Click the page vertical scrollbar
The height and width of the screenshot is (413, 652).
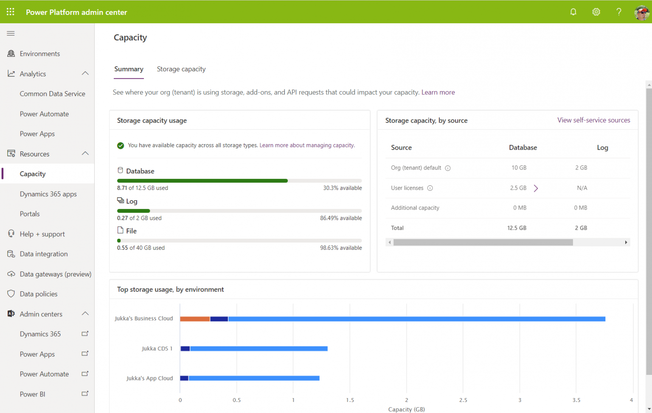click(x=649, y=231)
